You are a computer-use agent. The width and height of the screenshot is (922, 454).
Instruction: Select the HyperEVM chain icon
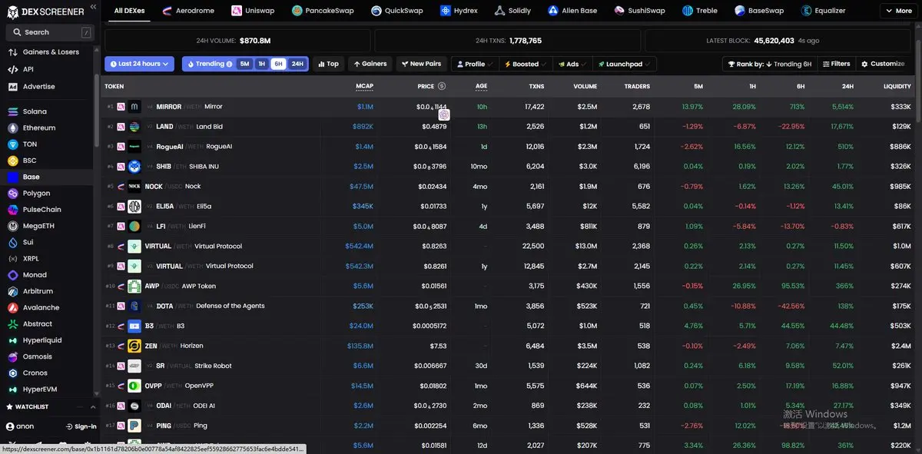point(12,389)
